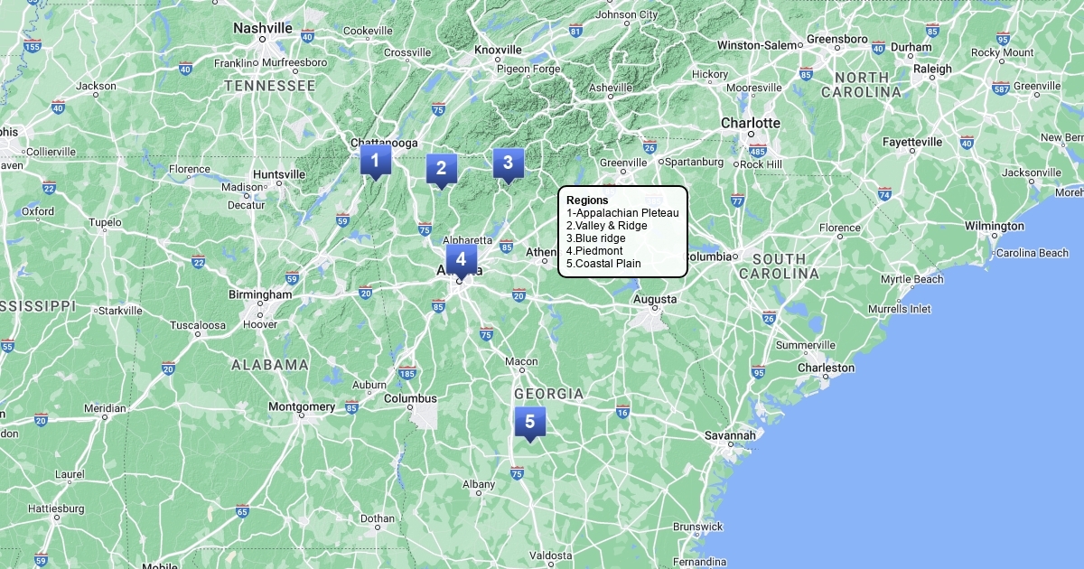Click the Interstate 16 highway shield
The height and width of the screenshot is (569, 1084).
pyautogui.click(x=622, y=412)
